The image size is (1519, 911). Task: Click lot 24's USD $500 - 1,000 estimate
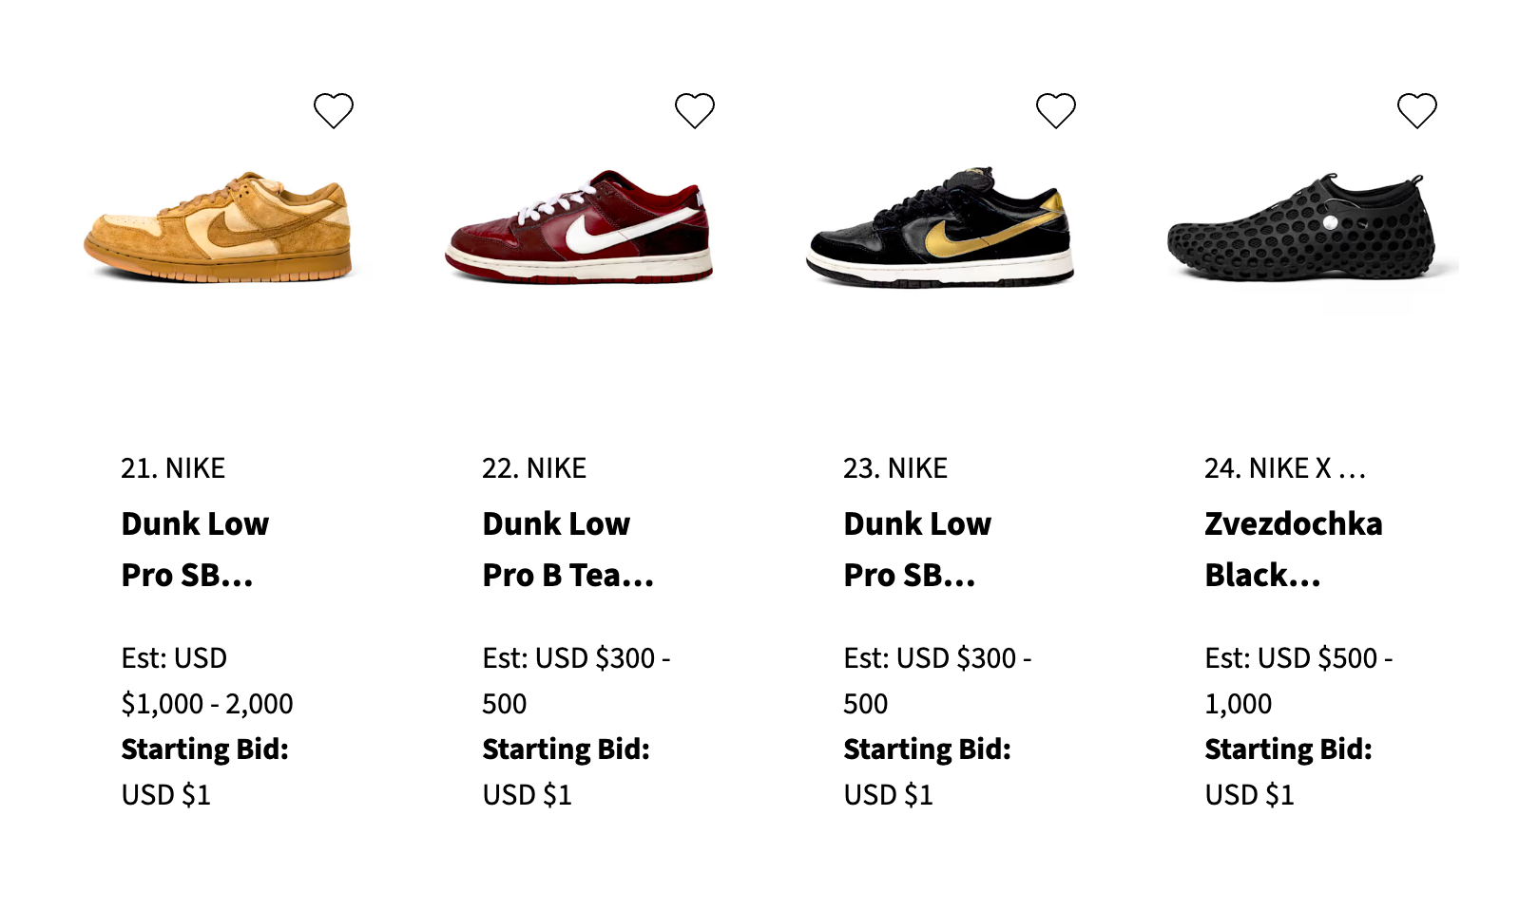pos(1298,680)
